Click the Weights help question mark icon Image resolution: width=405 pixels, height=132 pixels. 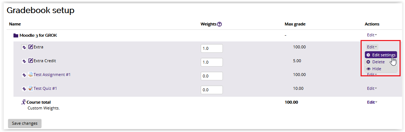pyautogui.click(x=220, y=24)
